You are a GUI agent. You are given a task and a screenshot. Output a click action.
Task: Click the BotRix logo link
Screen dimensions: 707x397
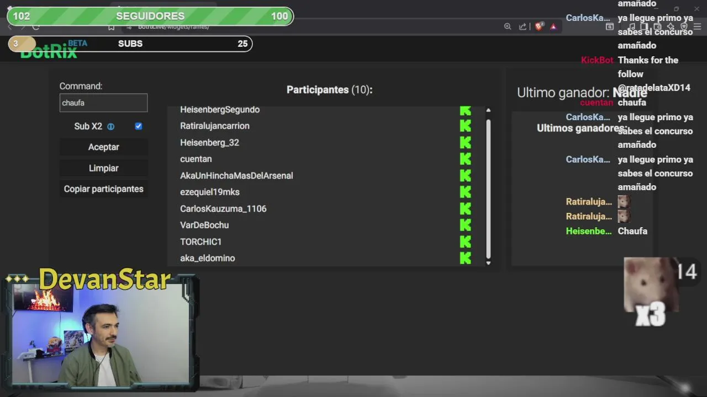pyautogui.click(x=49, y=52)
